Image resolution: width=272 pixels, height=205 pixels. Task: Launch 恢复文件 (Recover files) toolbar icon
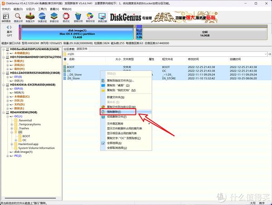click(x=30, y=17)
